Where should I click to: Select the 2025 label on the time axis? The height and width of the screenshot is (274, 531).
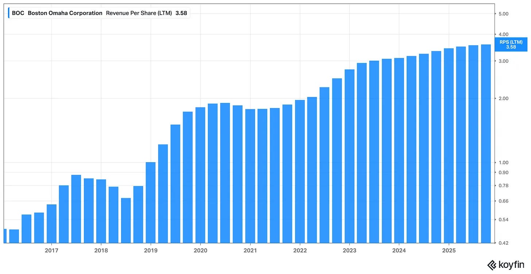point(448,251)
